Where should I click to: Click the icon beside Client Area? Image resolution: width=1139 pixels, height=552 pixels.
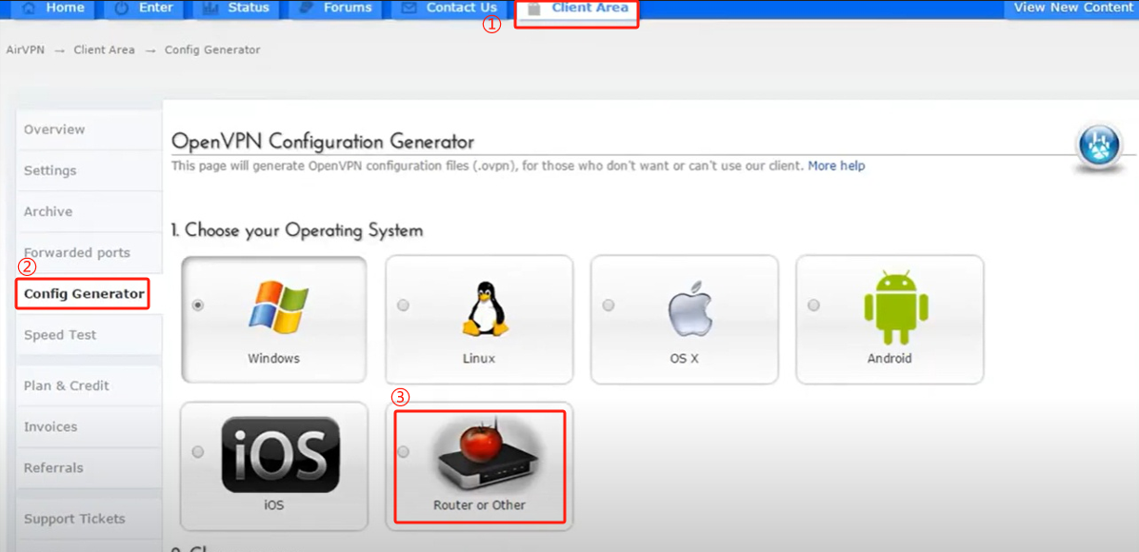click(534, 9)
